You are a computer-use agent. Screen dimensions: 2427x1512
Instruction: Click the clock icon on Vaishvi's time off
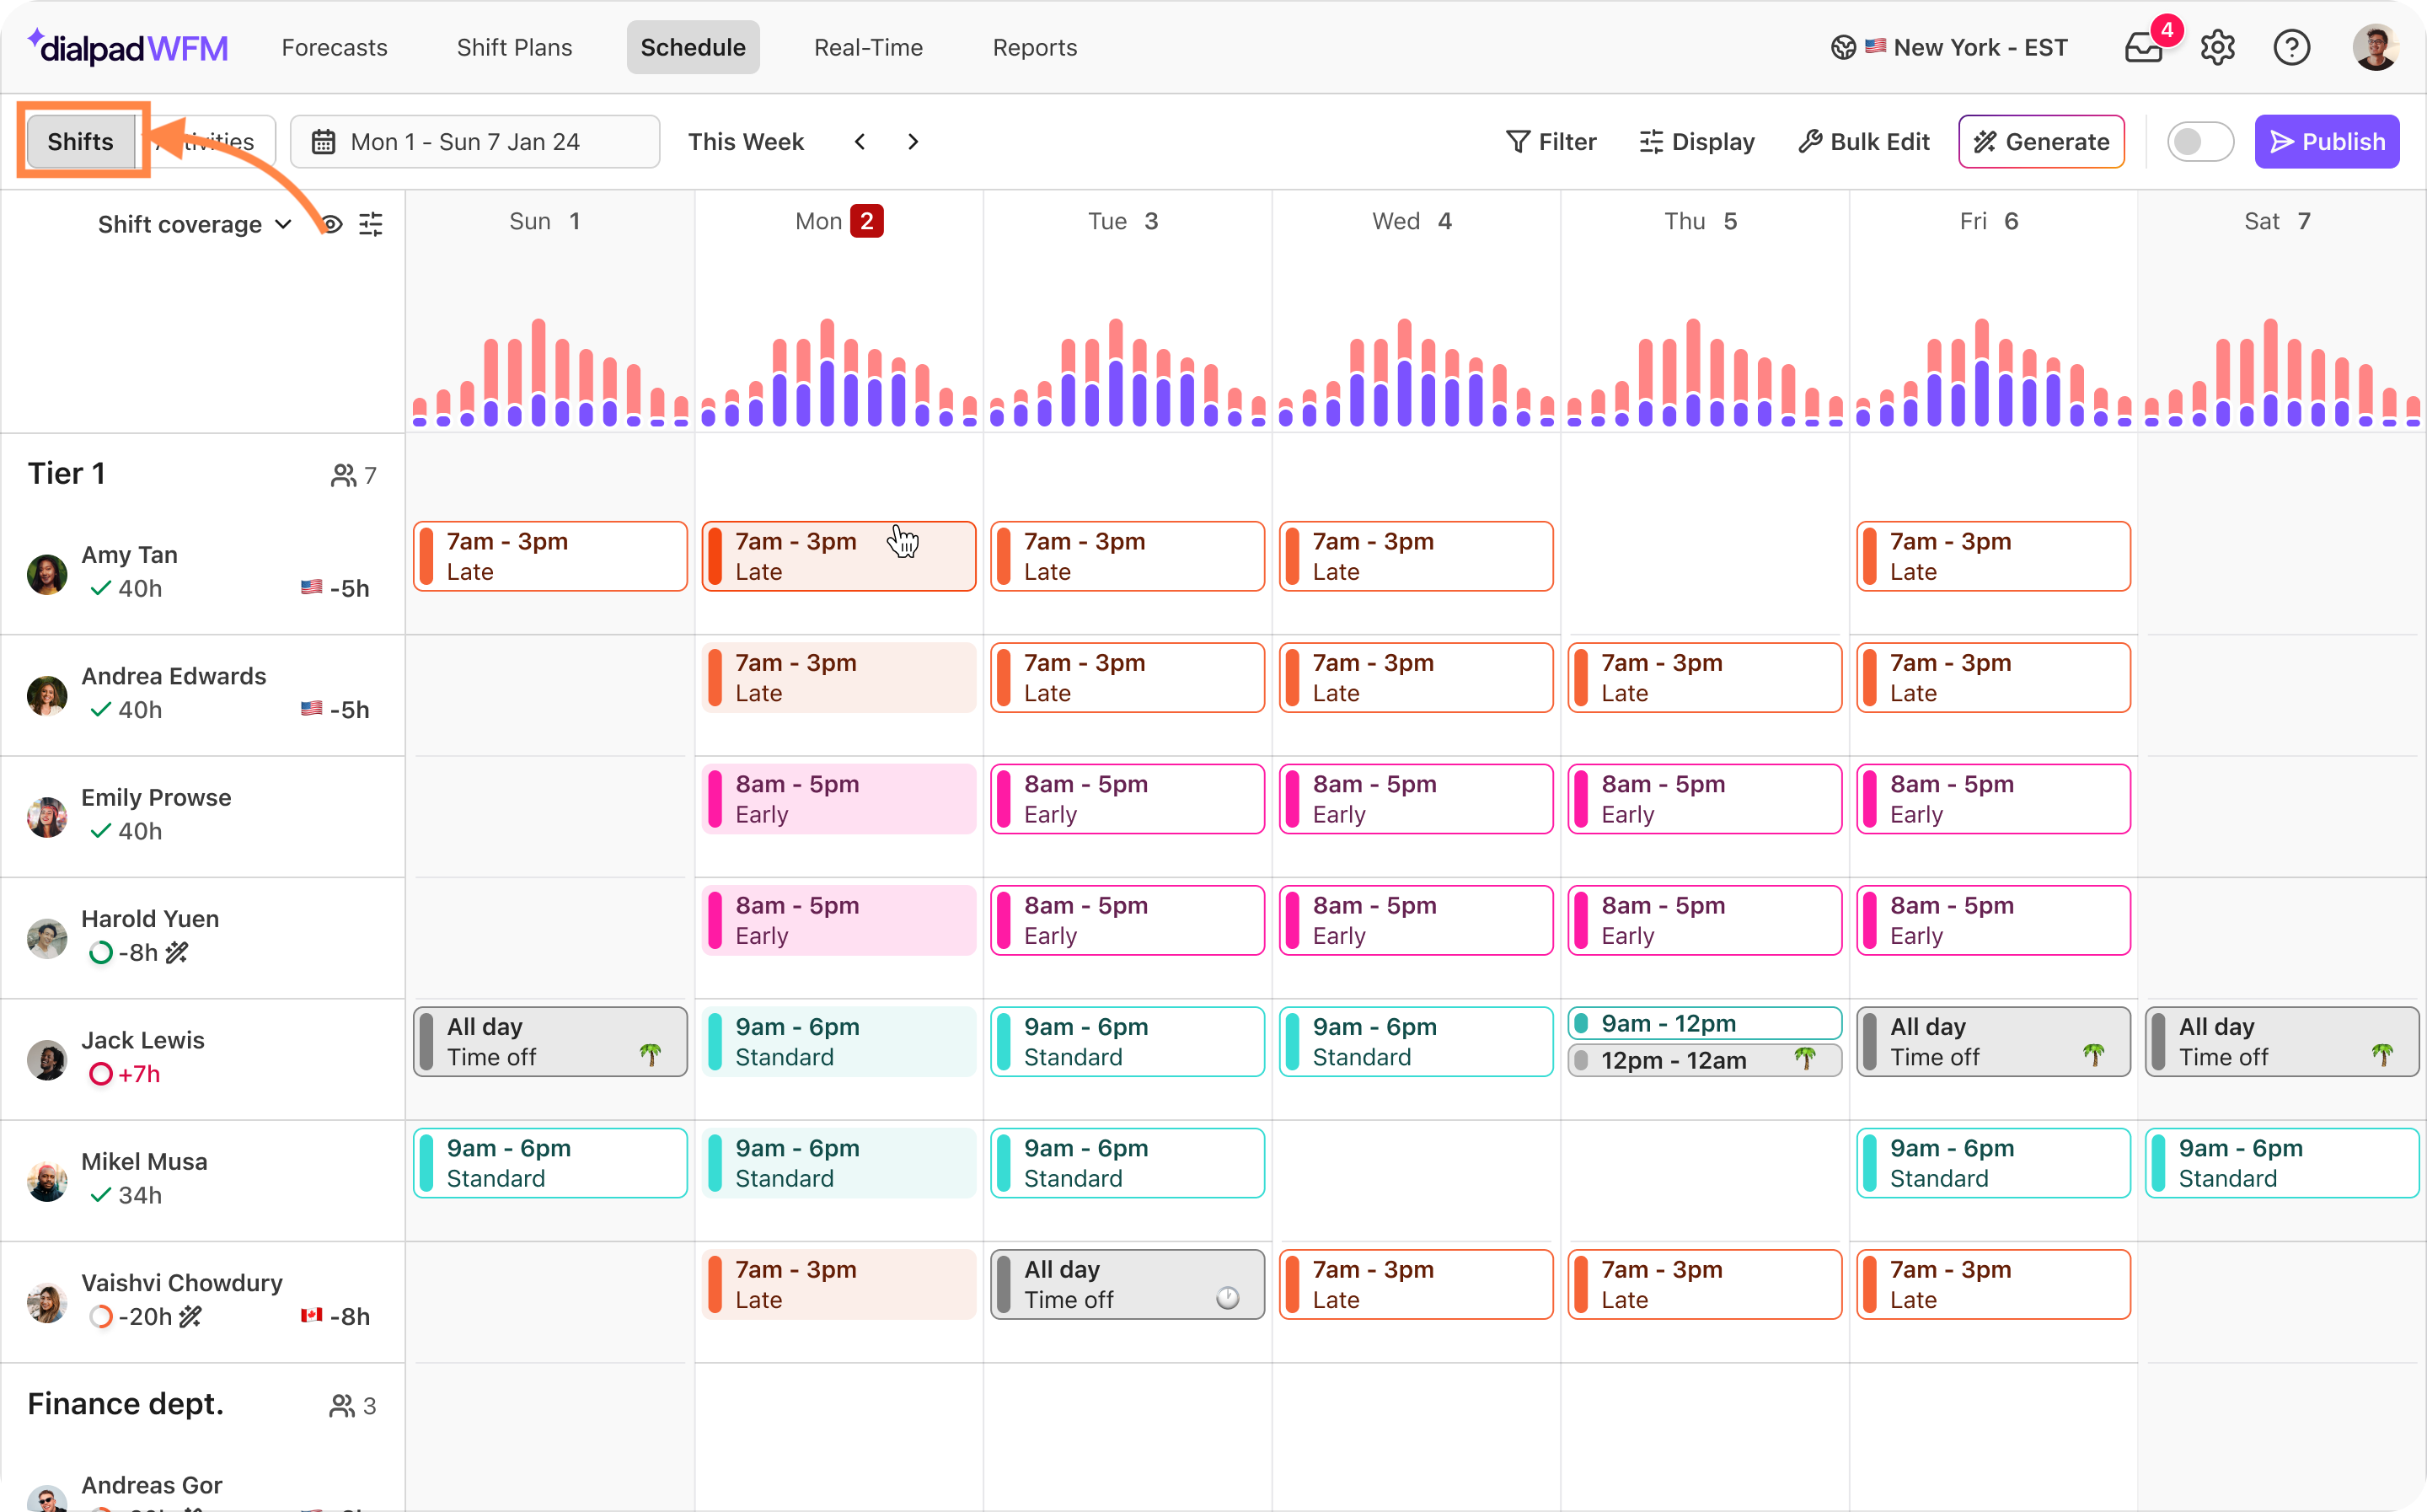tap(1228, 1298)
